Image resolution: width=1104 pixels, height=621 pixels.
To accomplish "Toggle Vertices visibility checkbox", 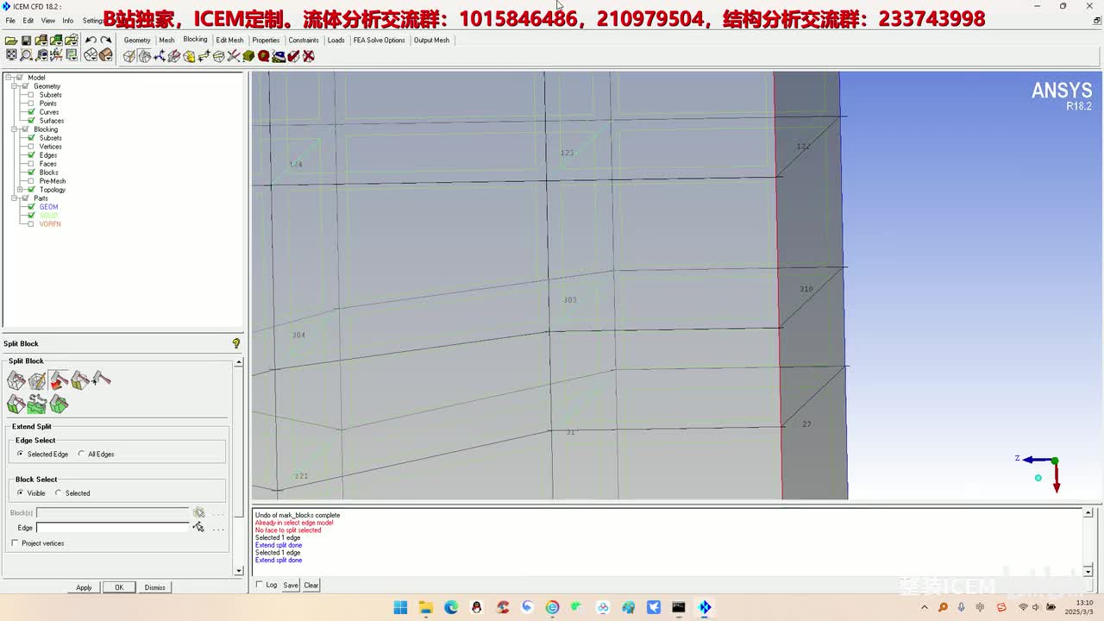I will (32, 147).
